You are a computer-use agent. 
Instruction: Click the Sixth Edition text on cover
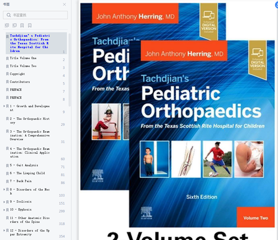(202, 197)
